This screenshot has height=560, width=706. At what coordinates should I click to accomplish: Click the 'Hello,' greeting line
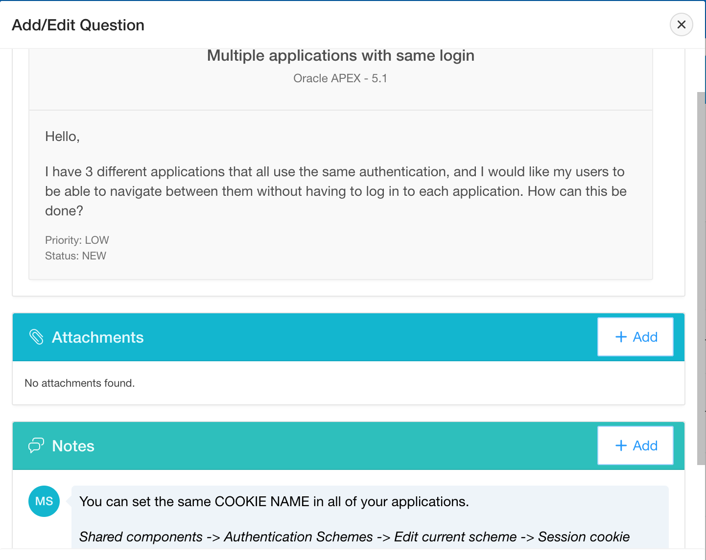point(62,136)
